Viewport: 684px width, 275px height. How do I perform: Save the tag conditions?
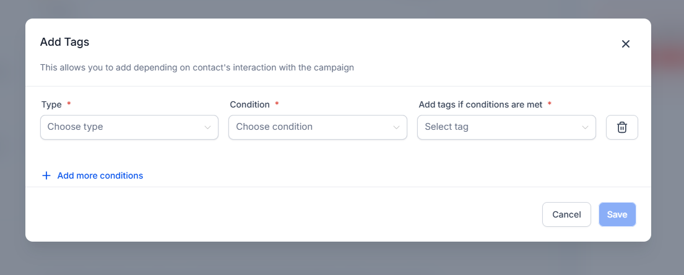617,214
